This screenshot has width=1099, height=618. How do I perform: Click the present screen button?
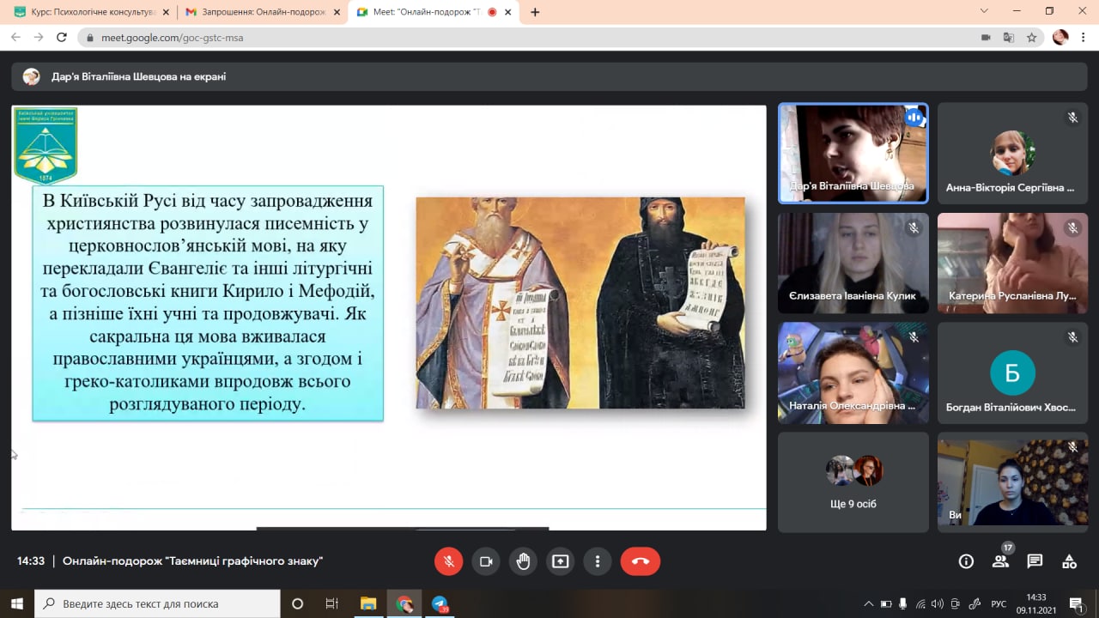(x=561, y=561)
